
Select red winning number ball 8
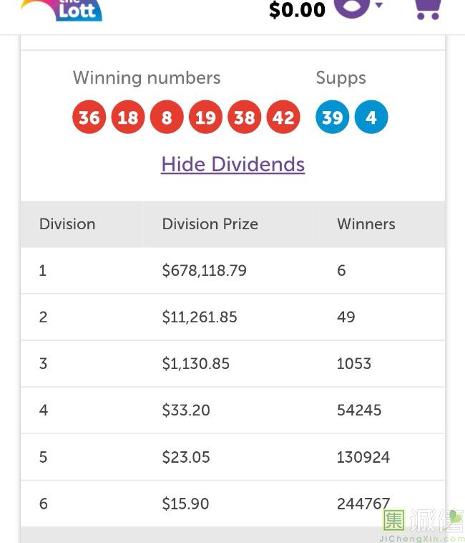(167, 117)
